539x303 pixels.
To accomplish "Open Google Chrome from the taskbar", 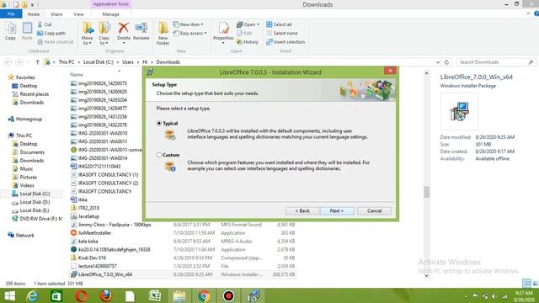I will pos(204,295).
